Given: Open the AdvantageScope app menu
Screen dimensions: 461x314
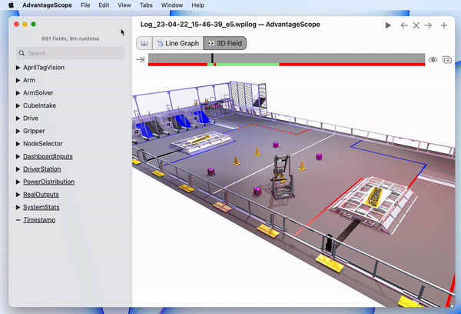Looking at the screenshot, I should click(x=47, y=5).
